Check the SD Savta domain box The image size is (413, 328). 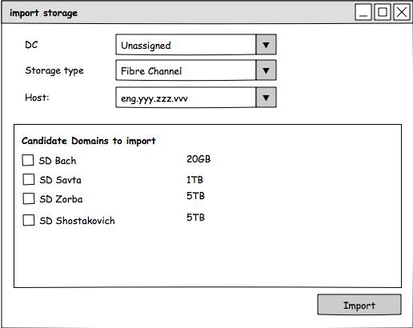(29, 179)
